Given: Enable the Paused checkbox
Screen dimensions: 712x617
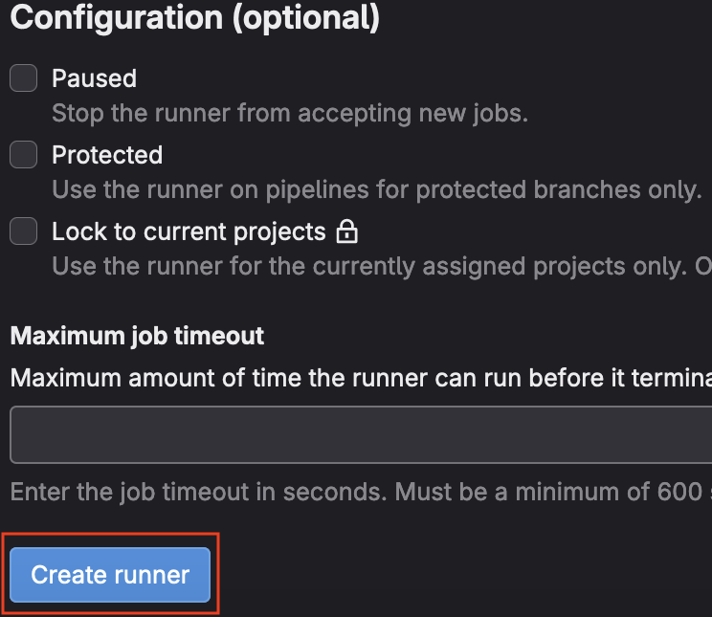Looking at the screenshot, I should (24, 78).
